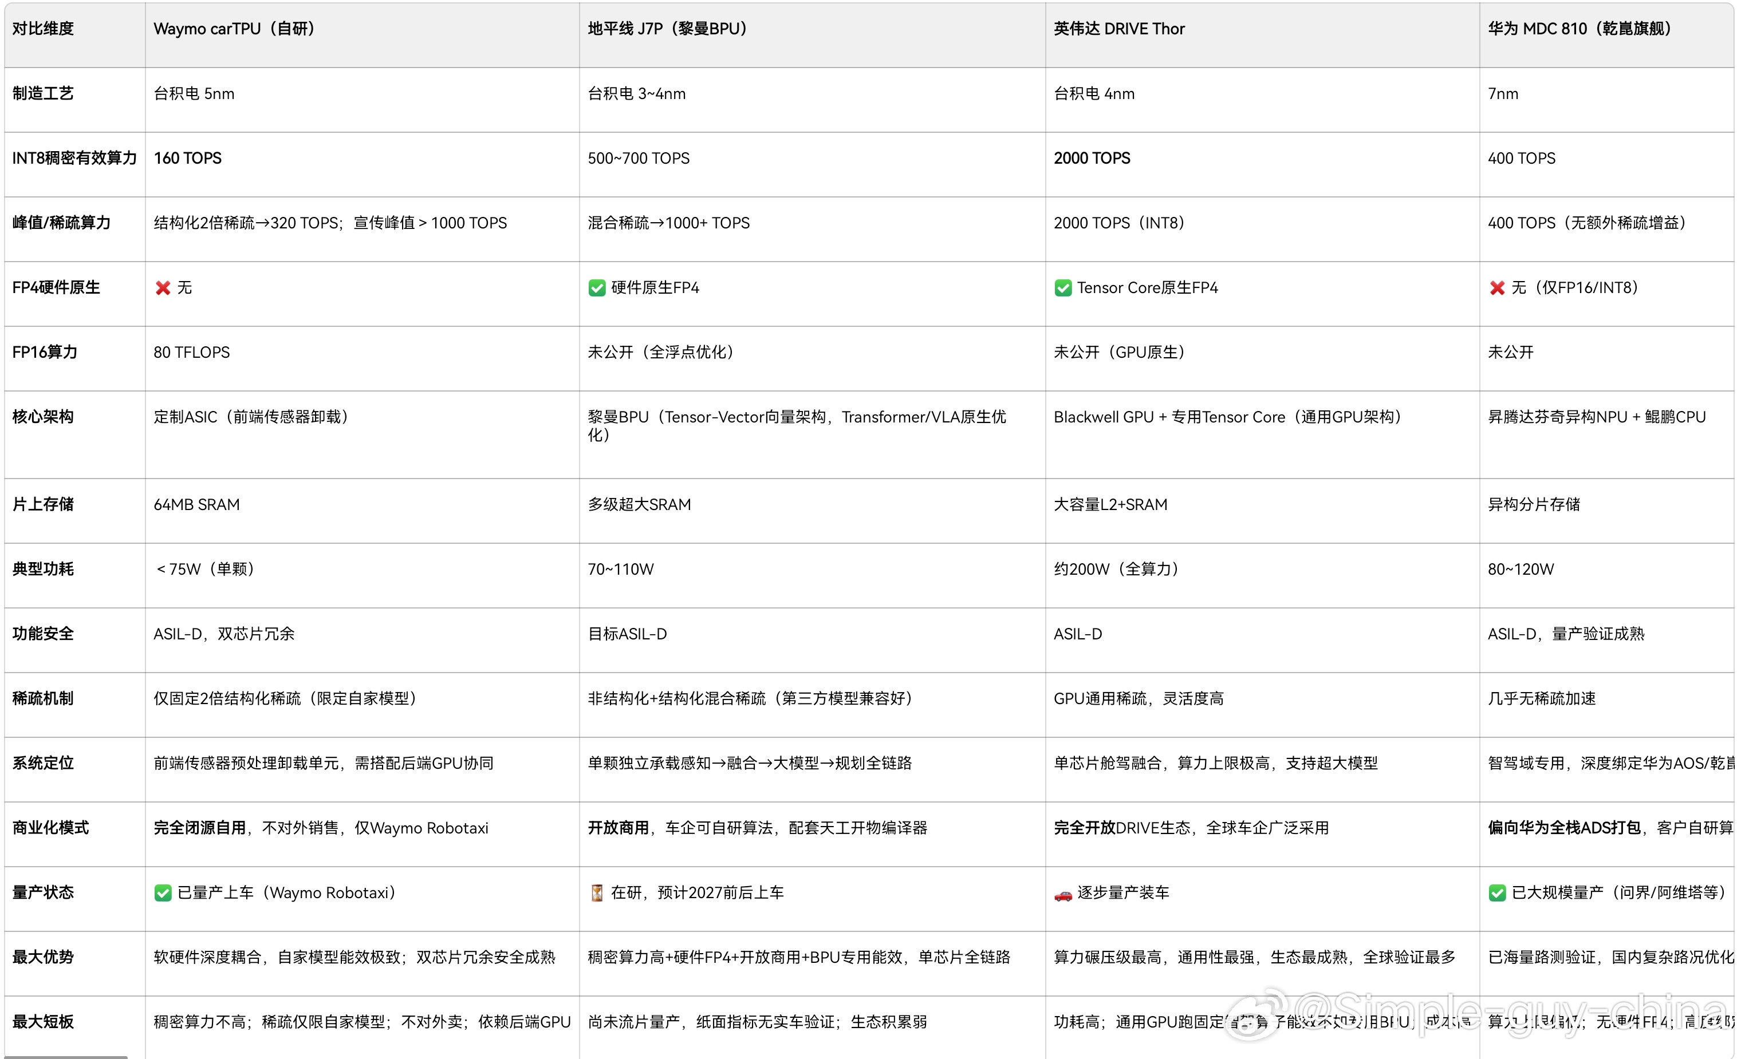Click green check icon beside Tensor Core原生FP4

(1063, 289)
